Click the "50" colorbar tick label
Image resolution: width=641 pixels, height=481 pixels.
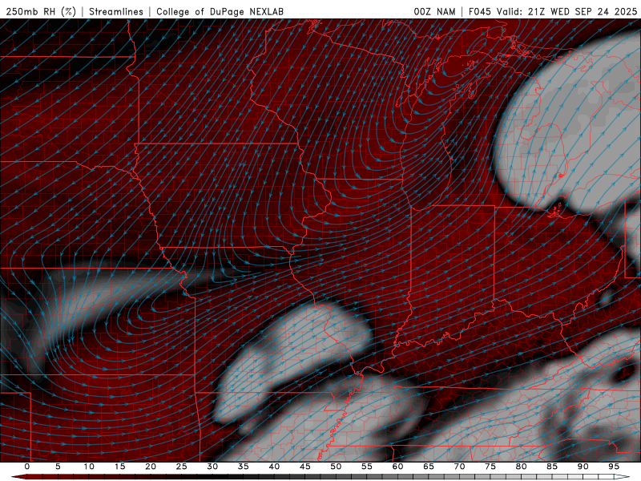point(336,467)
